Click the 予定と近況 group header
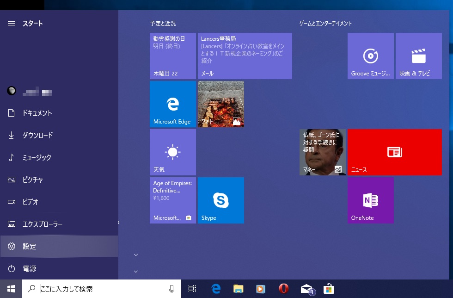Viewport: 453px width, 298px height. [163, 24]
